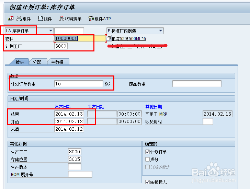Click the 计划工厂 field showing 3000
This screenshot has width=250, height=189.
coord(61,46)
